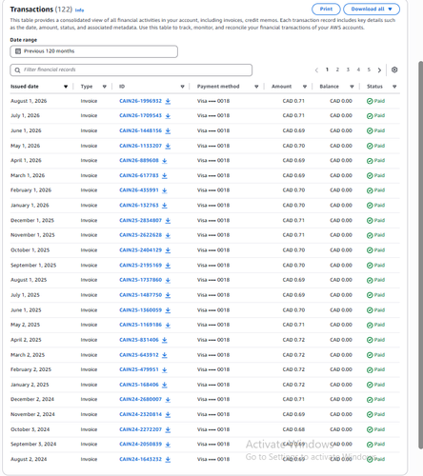Open the Transactions Info link
Screen dimensions: 423x476
tap(79, 10)
